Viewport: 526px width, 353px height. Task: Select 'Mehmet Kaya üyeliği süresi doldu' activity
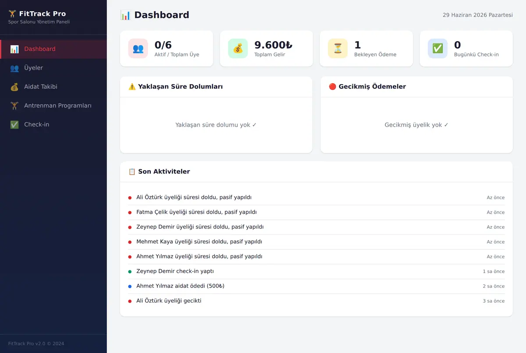pos(316,242)
